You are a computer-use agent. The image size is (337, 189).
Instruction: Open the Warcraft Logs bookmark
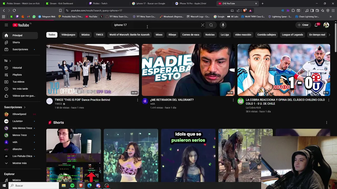(198, 17)
